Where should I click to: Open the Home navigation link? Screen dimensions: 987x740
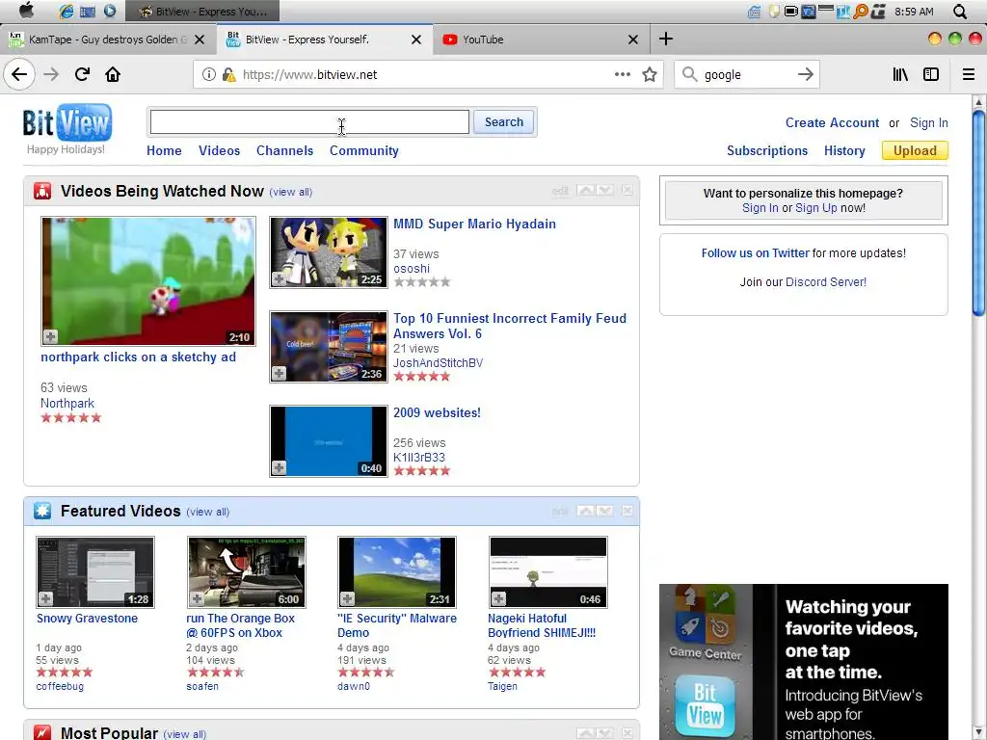point(164,151)
